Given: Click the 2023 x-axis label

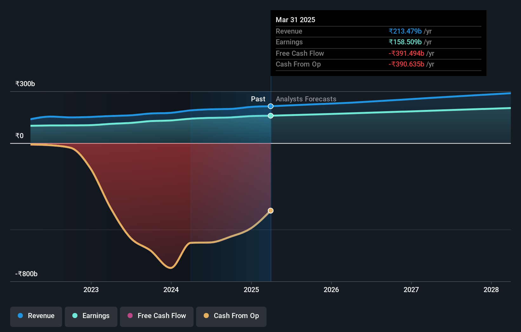Looking at the screenshot, I should tap(91, 290).
